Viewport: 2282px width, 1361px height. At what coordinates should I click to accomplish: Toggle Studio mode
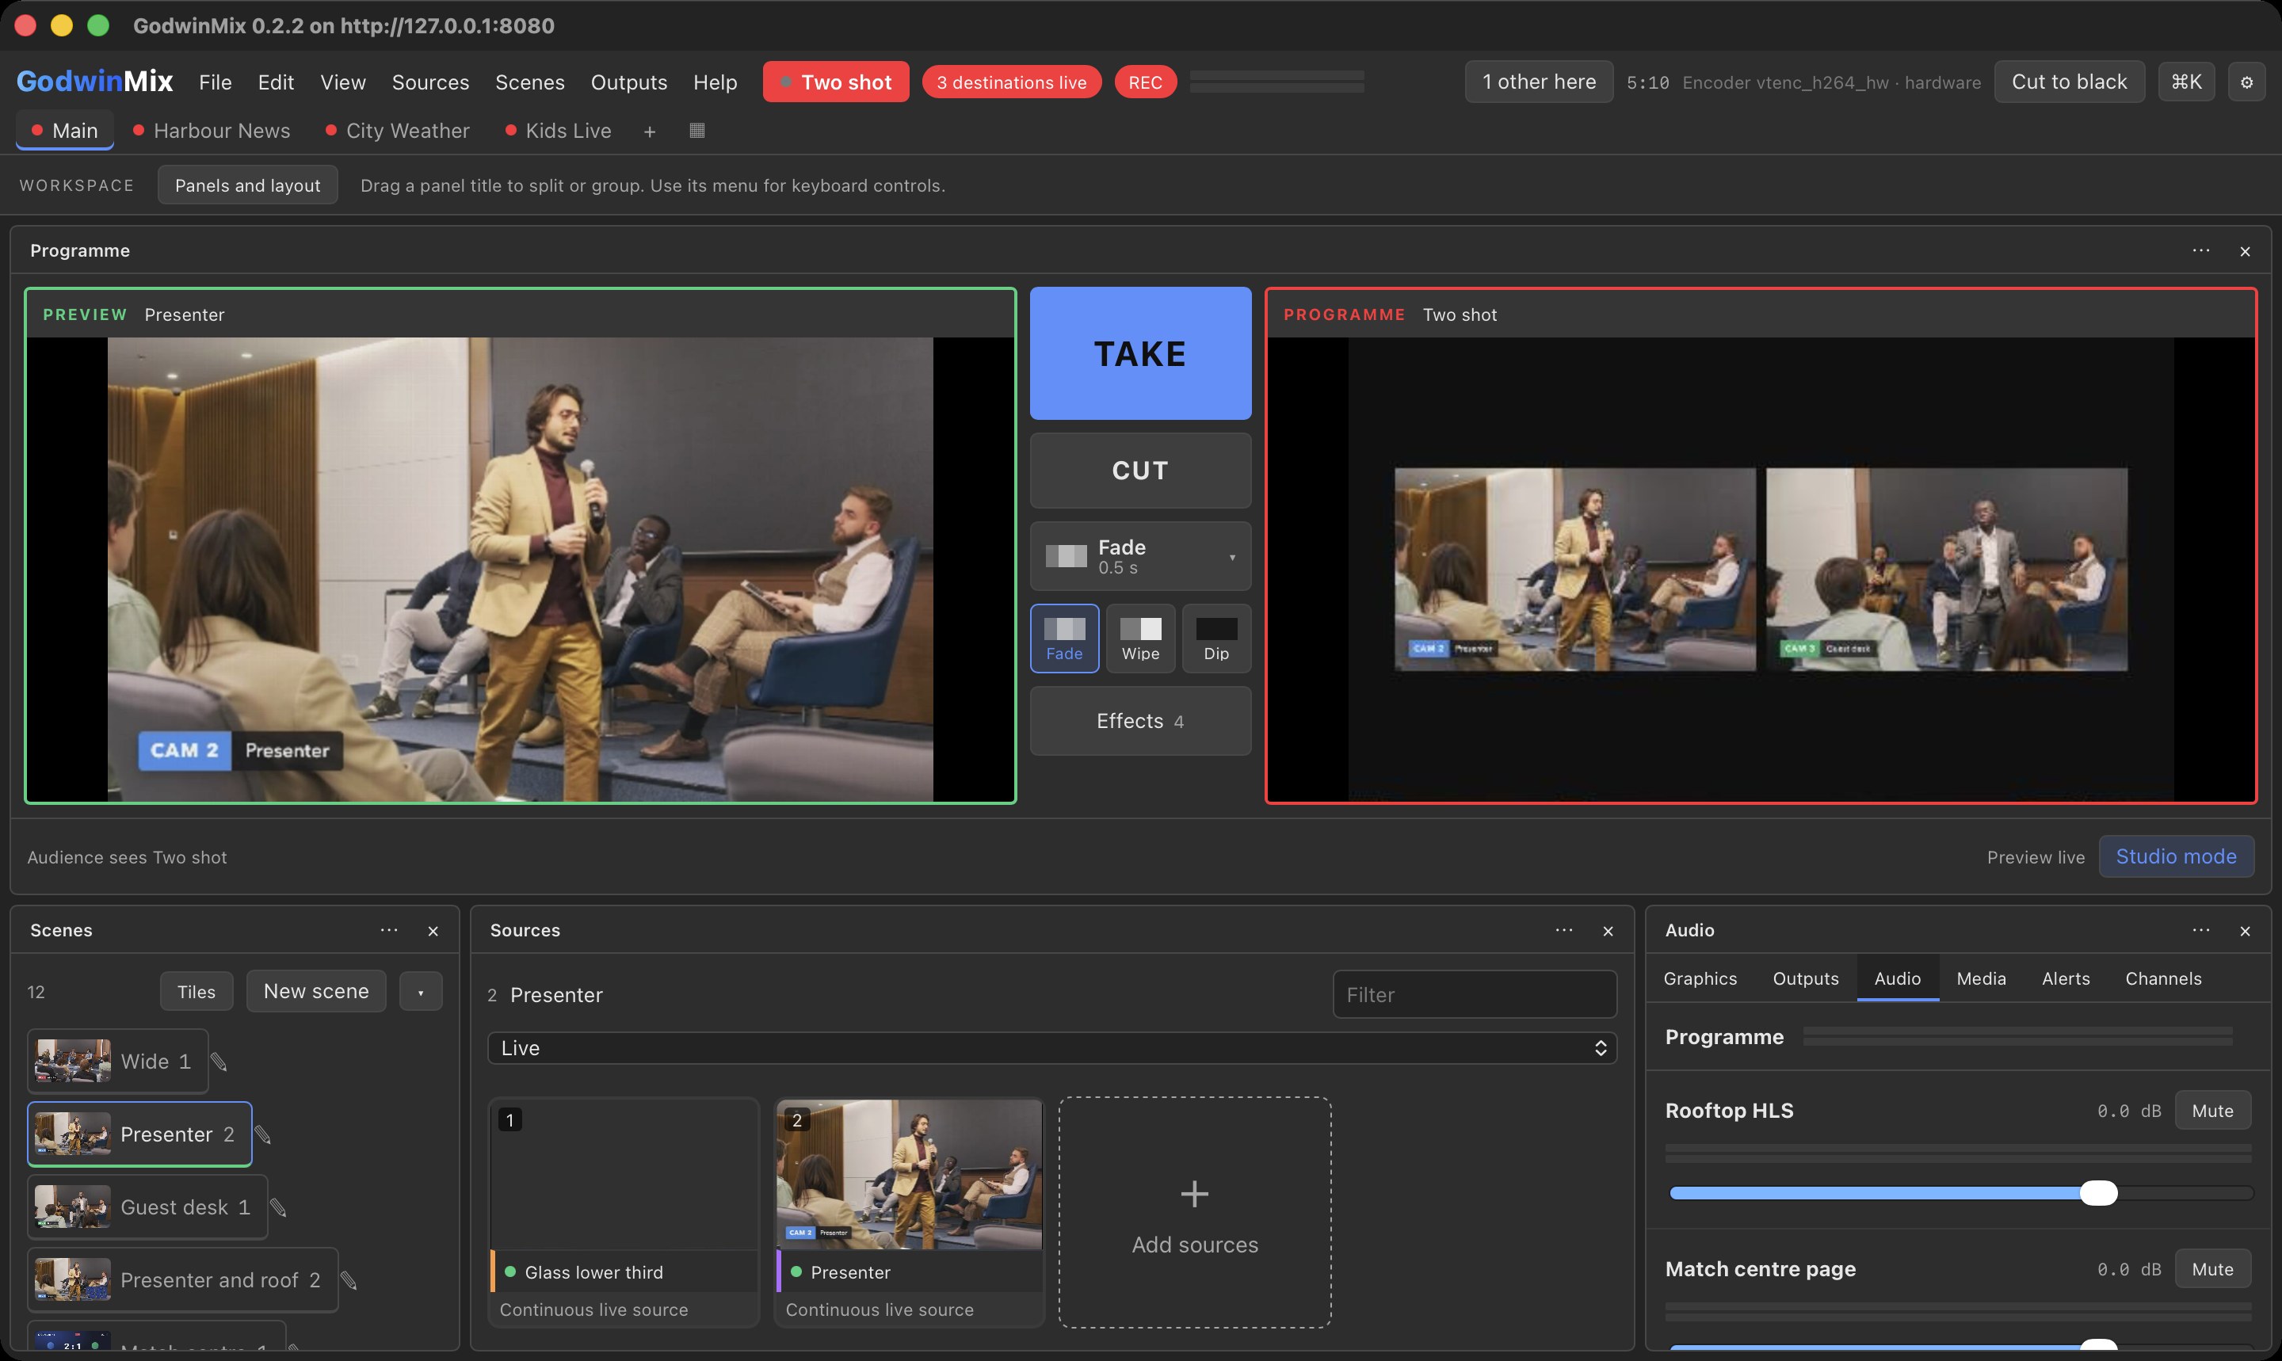point(2176,856)
